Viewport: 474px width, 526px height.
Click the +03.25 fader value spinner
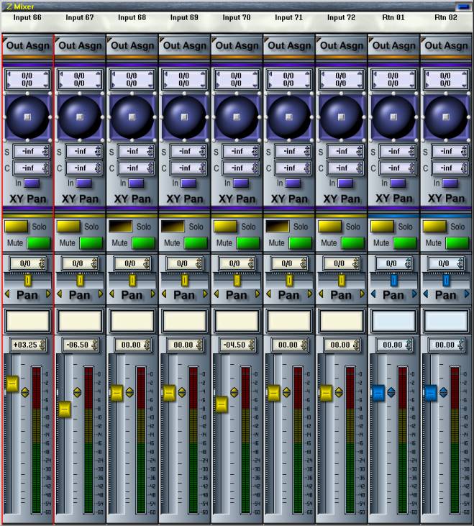click(42, 345)
